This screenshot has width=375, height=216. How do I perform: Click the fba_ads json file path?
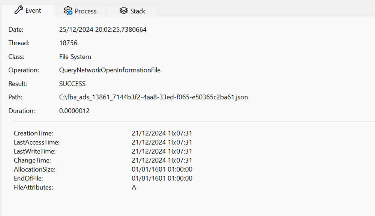click(x=153, y=97)
